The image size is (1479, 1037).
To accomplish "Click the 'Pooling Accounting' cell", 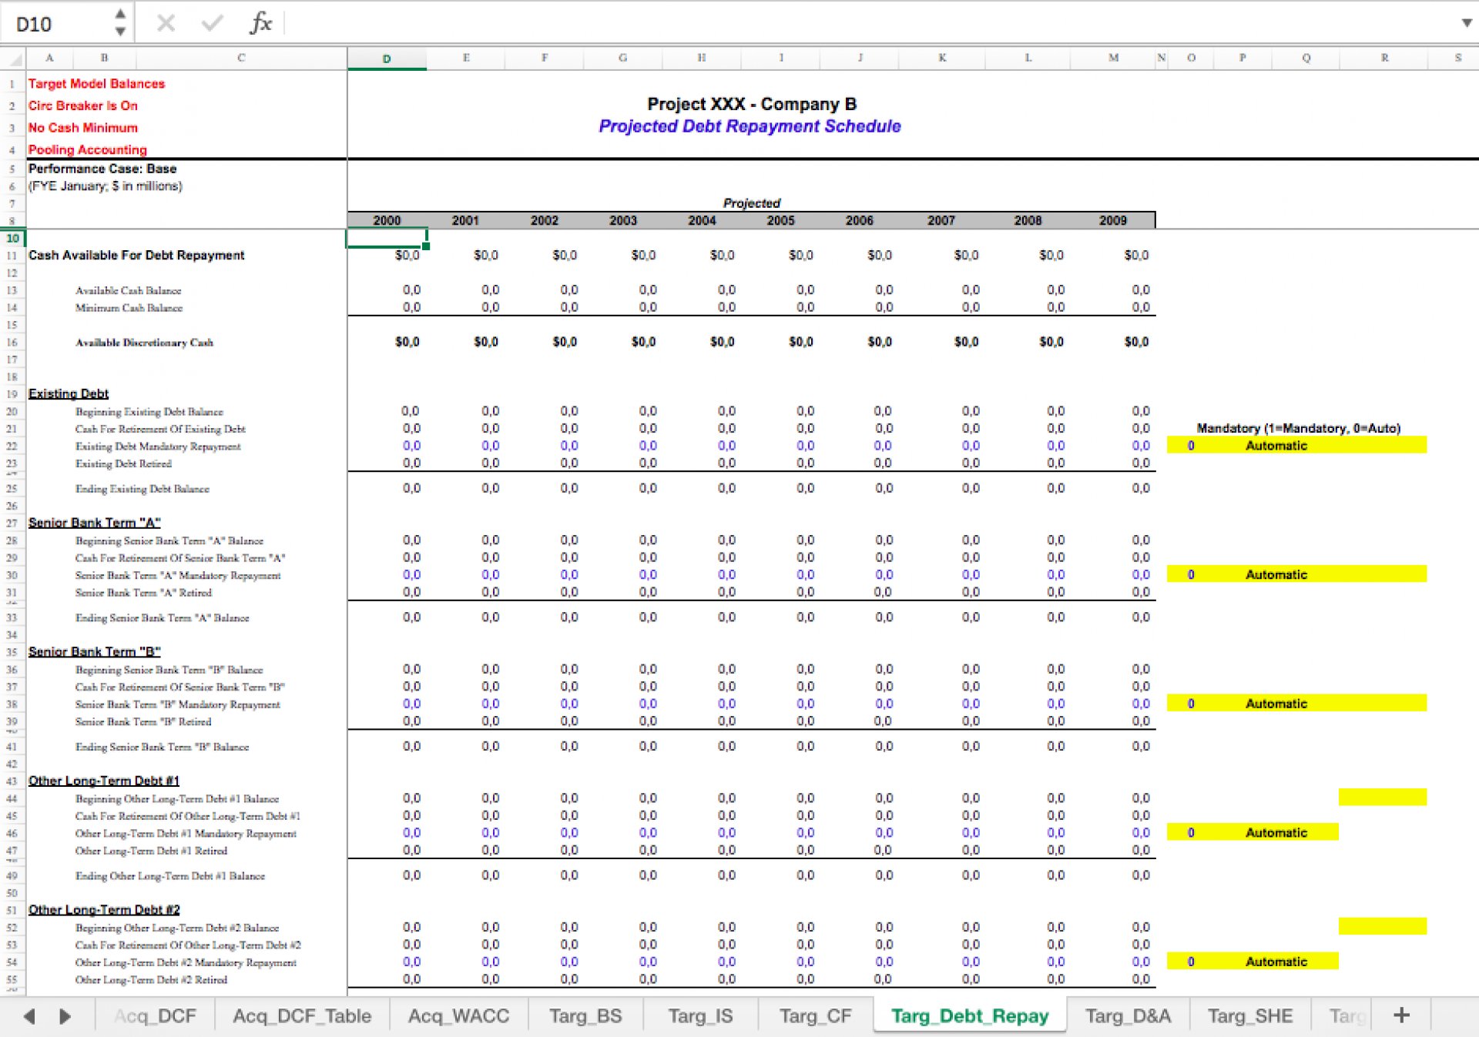I will click(88, 149).
